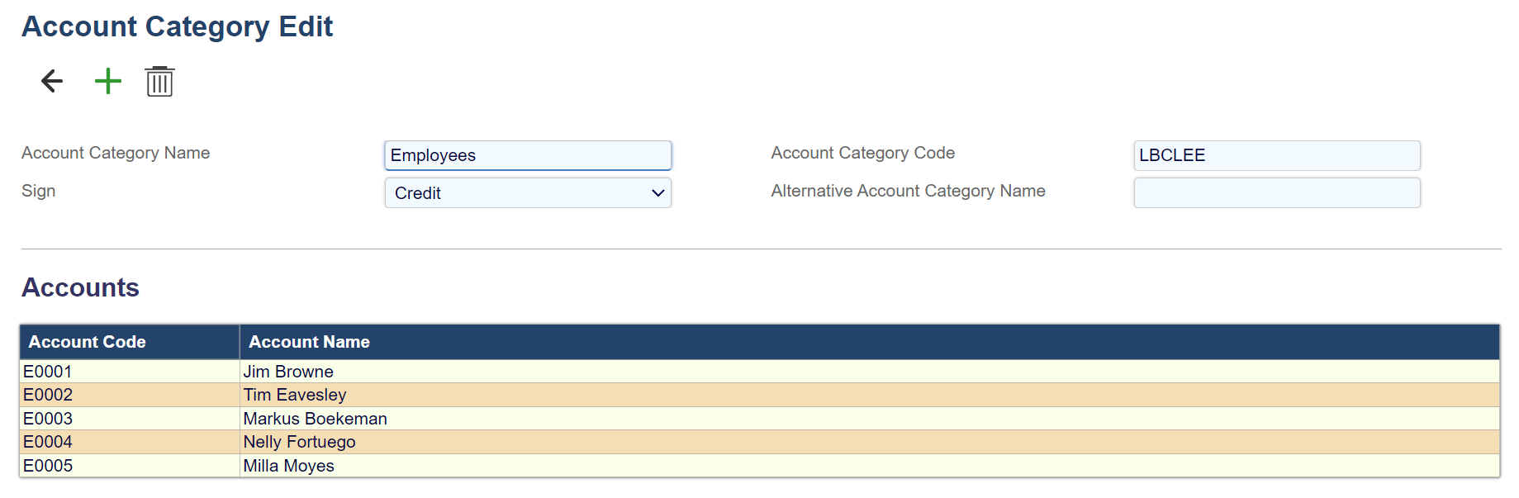
Task: Click the Account Name column header
Action: pos(310,342)
